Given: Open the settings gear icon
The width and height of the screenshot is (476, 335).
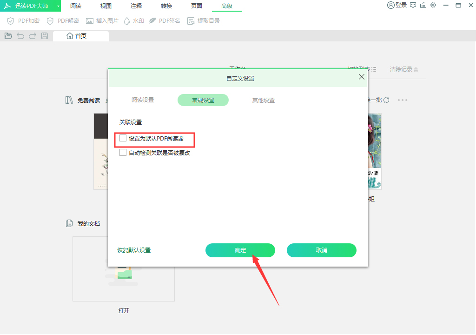Looking at the screenshot, I should (x=433, y=6).
